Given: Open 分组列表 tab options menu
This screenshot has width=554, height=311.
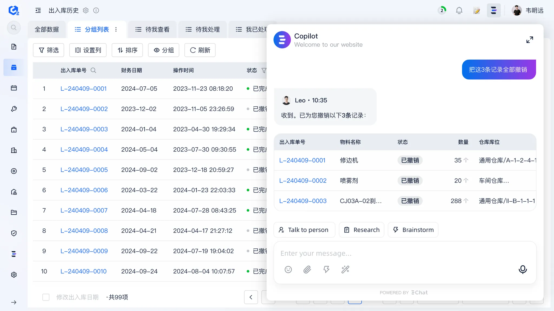Looking at the screenshot, I should 116,29.
